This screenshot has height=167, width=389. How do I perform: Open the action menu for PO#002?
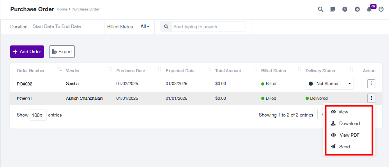(371, 84)
